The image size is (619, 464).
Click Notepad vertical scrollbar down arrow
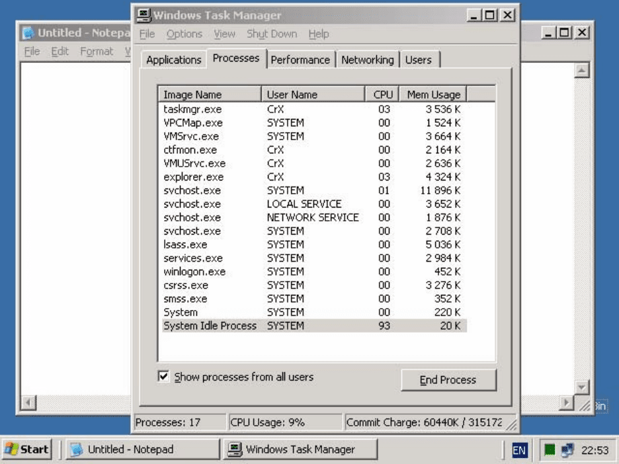[x=581, y=387]
